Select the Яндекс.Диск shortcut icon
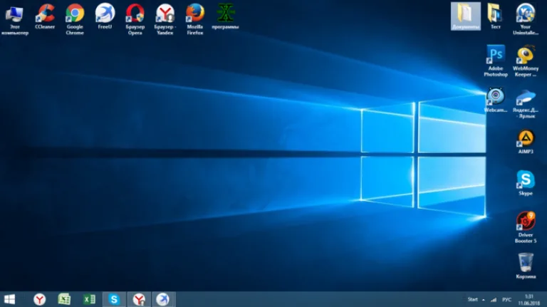This screenshot has height=307, width=547. point(526,103)
